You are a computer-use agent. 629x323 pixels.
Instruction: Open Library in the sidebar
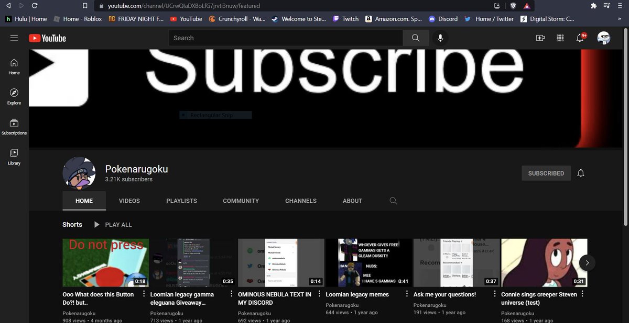click(x=14, y=157)
